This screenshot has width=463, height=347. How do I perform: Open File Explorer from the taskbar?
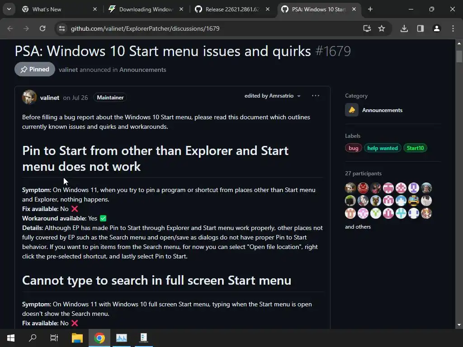click(x=77, y=338)
